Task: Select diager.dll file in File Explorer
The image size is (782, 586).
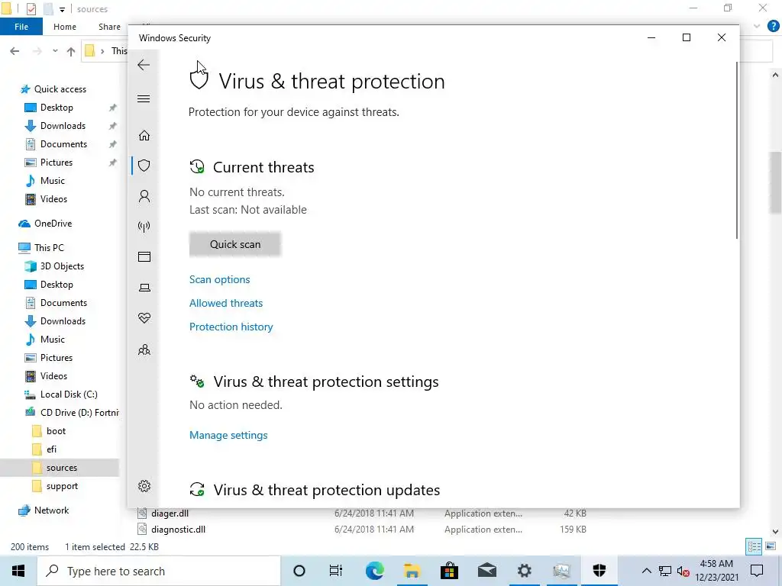Action: pyautogui.click(x=170, y=514)
